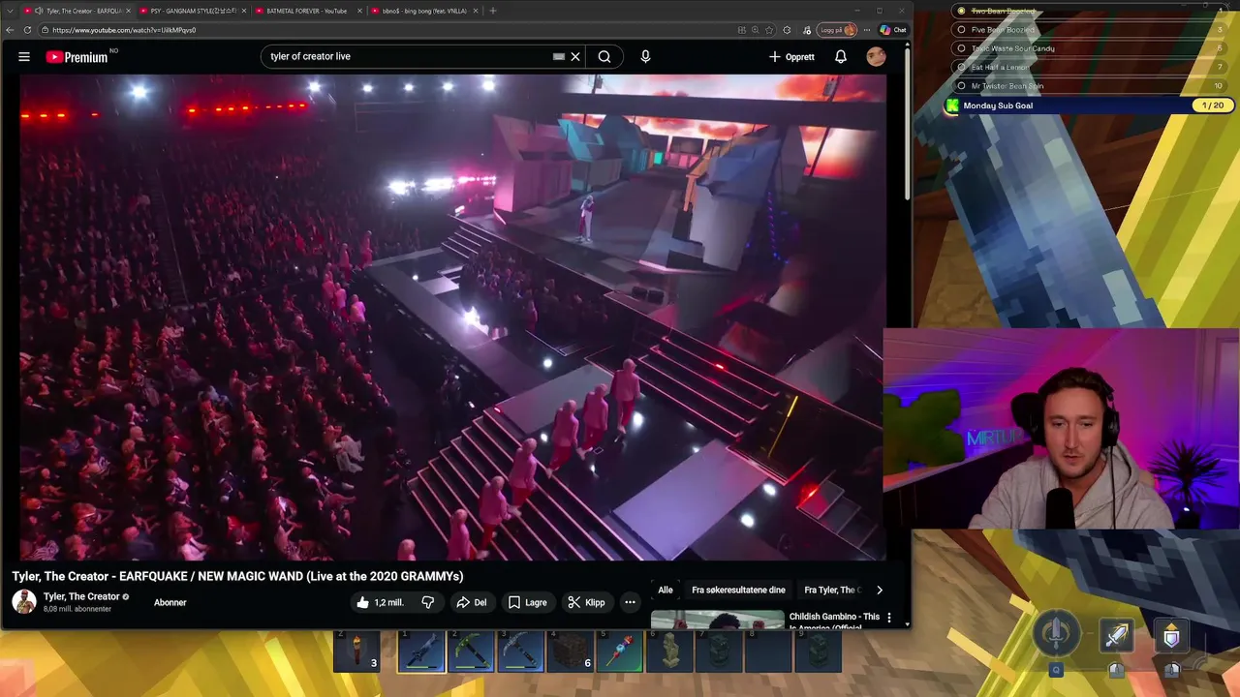Open Tyler, The Creator channel avatar

click(24, 601)
